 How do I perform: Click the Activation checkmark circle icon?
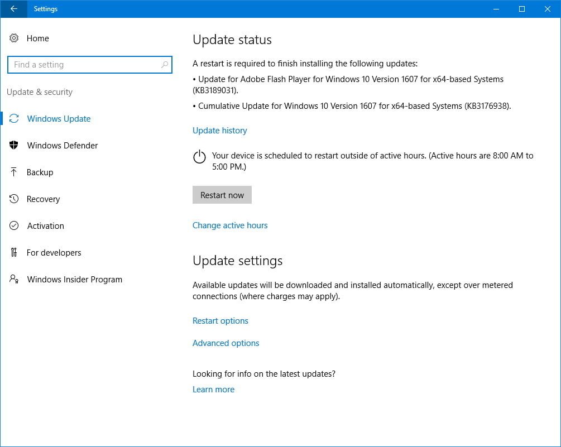[14, 226]
